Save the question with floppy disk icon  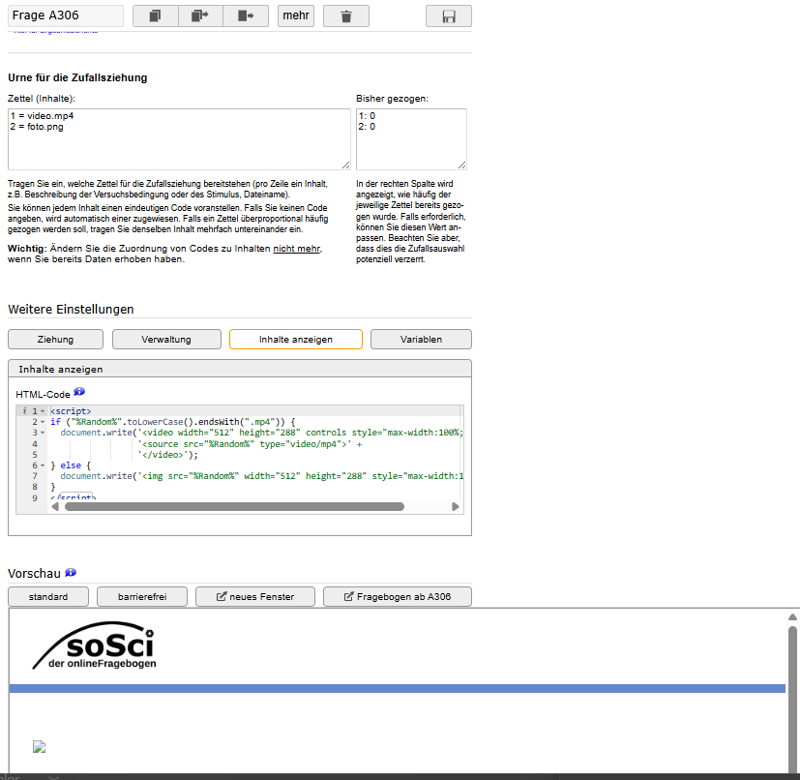449,16
